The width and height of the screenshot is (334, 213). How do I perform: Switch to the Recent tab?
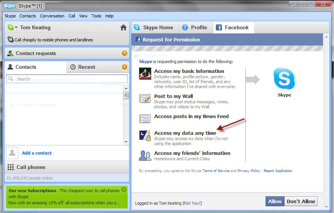[87, 67]
